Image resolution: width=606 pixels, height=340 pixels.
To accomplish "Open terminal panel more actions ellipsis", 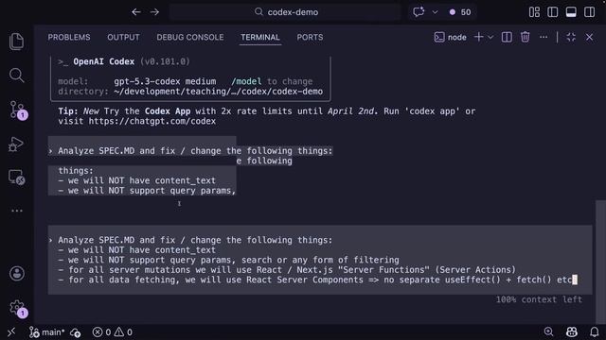I will 544,37.
